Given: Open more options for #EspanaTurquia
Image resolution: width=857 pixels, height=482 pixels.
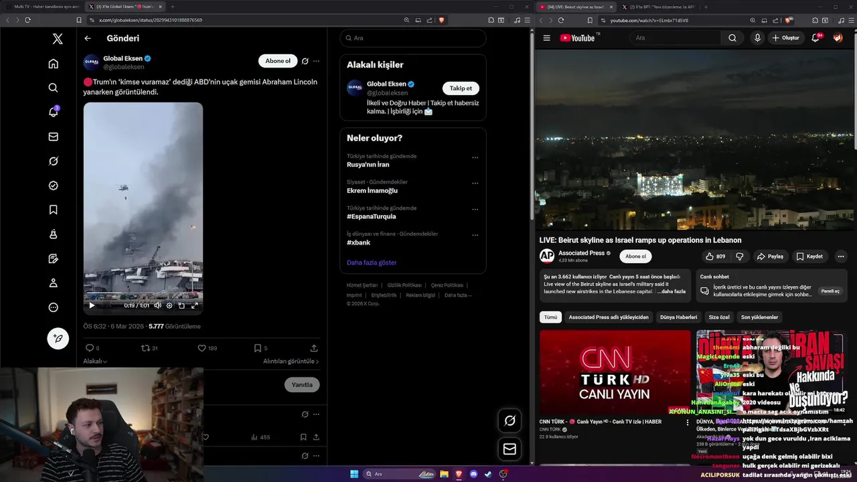Looking at the screenshot, I should click(475, 210).
